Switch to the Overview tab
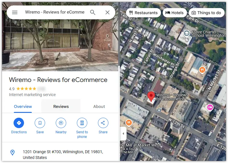 pyautogui.click(x=23, y=106)
